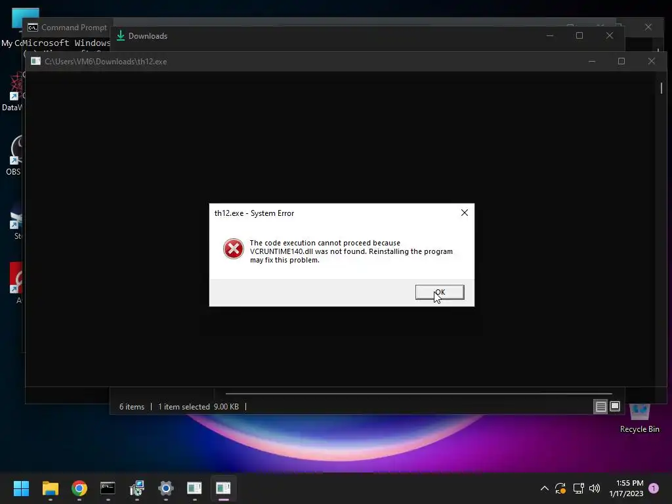The image size is (672, 504).
Task: Click the Command Prompt title bar icon
Action: (33, 28)
